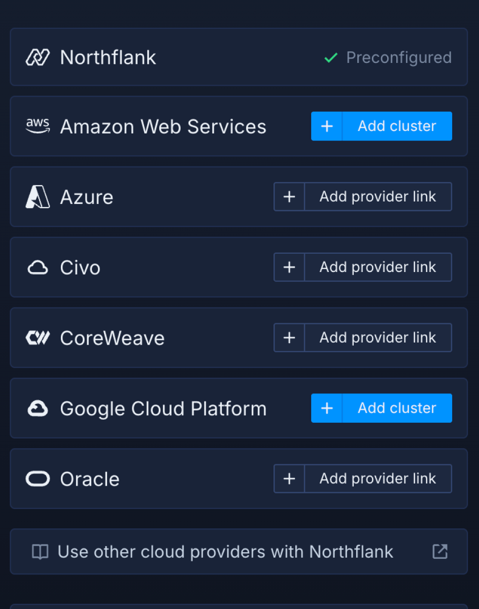Add provider link for Civo
479x609 pixels.
pyautogui.click(x=362, y=267)
